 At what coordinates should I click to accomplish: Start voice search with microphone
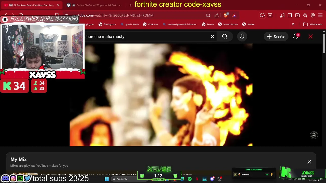[242, 36]
